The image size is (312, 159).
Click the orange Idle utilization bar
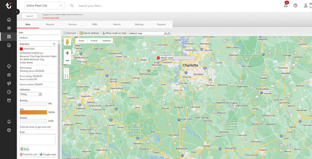pos(33,112)
